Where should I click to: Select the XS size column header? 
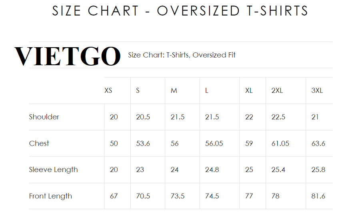[x=108, y=90]
